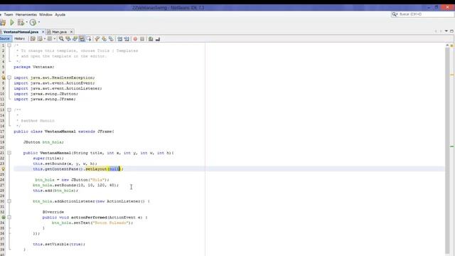This screenshot has width=455, height=256.
Task: Start macro recording with the red circle icon
Action: point(135,39)
